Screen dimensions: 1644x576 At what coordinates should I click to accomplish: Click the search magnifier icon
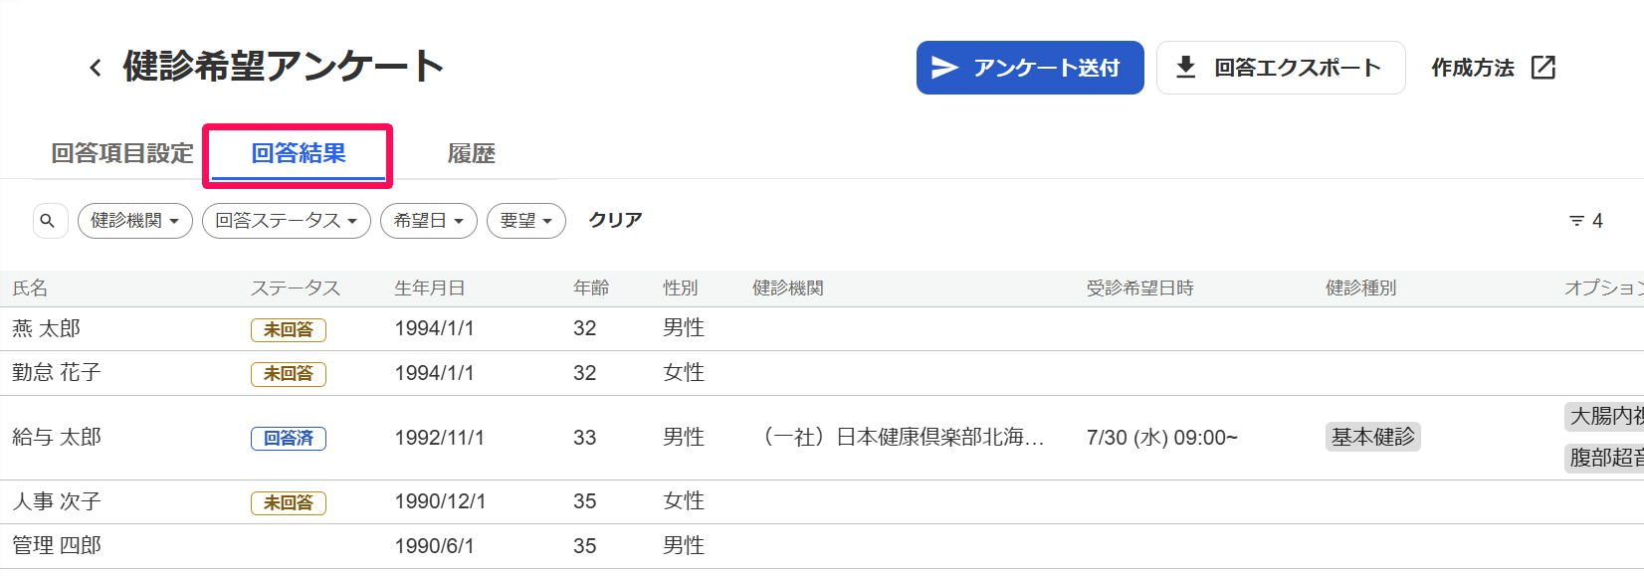49,221
